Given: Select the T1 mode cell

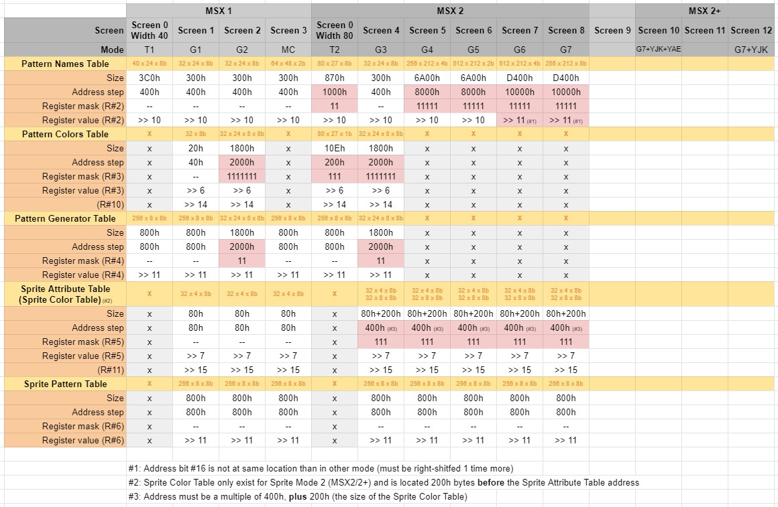Looking at the screenshot, I should click(x=150, y=50).
